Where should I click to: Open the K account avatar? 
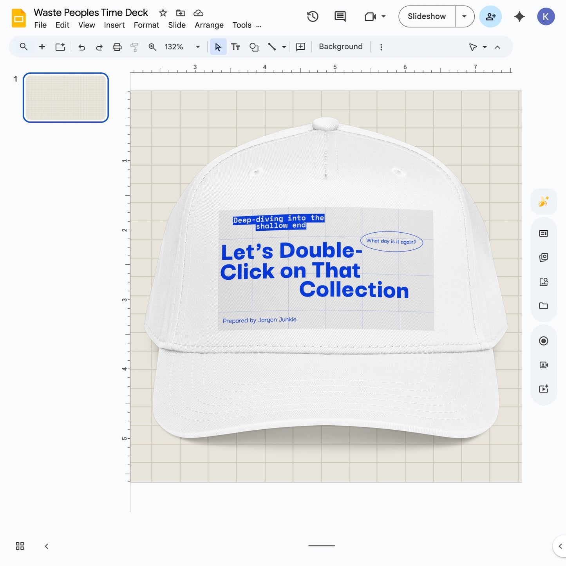pyautogui.click(x=546, y=16)
